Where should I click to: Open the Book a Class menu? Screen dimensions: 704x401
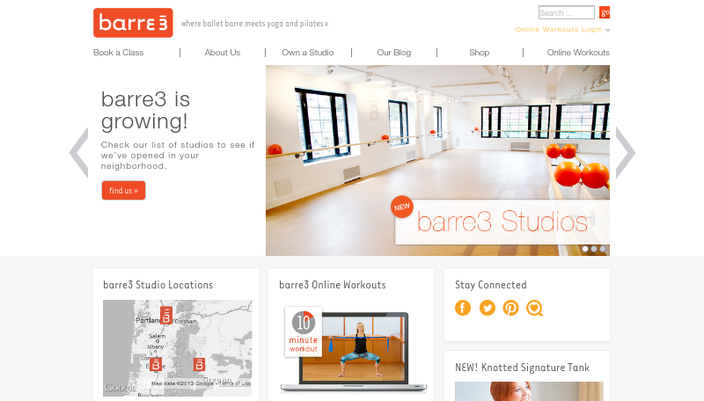pyautogui.click(x=119, y=53)
